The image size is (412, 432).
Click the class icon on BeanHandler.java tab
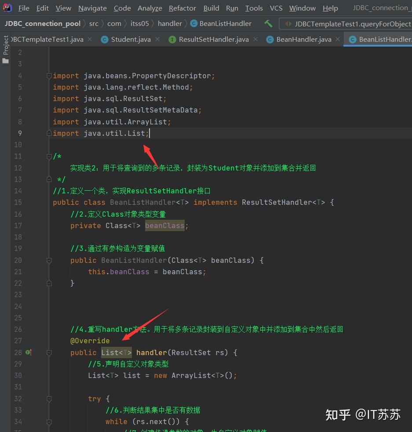(x=270, y=39)
